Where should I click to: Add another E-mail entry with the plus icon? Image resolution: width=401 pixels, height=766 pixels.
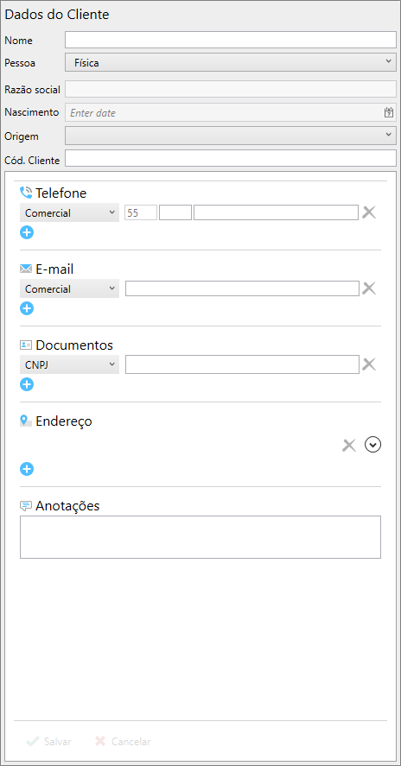click(27, 308)
